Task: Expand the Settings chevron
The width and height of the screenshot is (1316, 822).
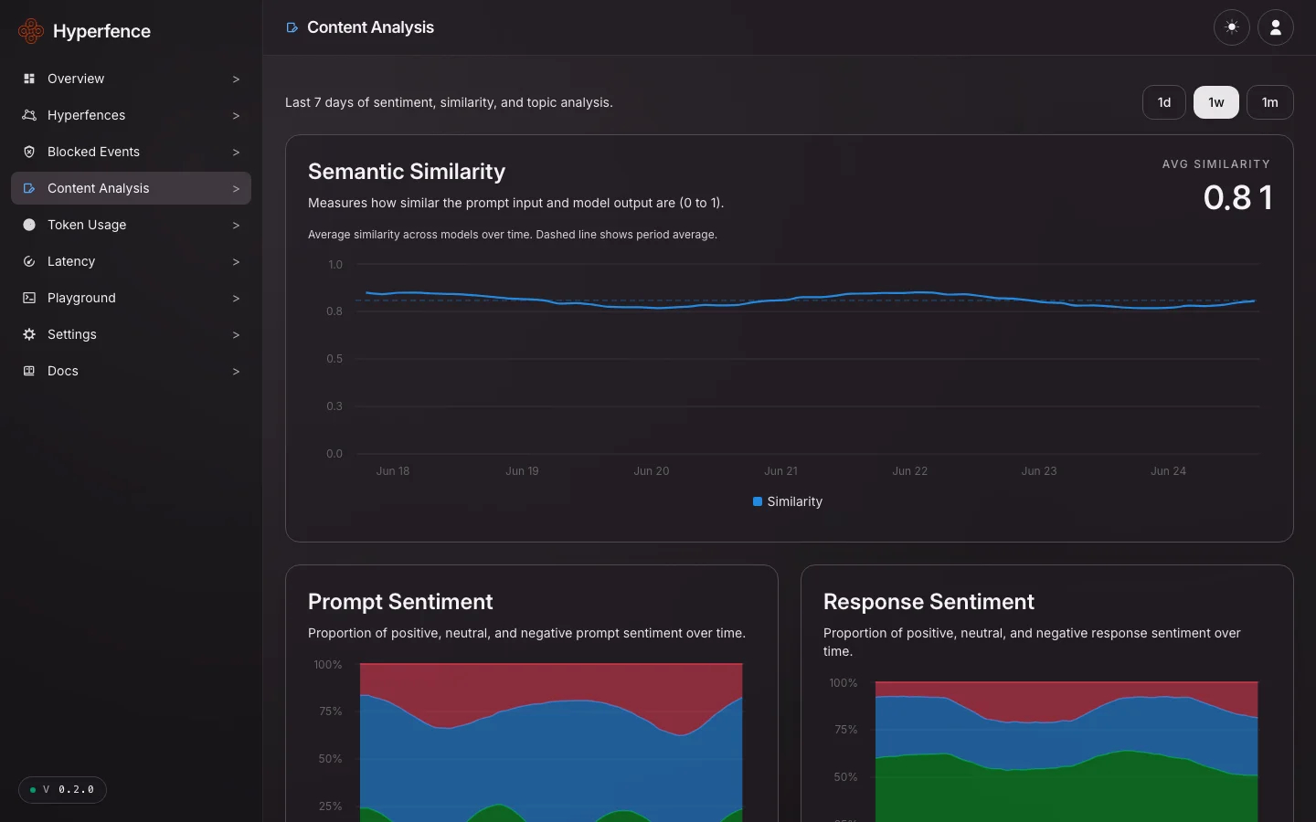Action: click(x=236, y=335)
